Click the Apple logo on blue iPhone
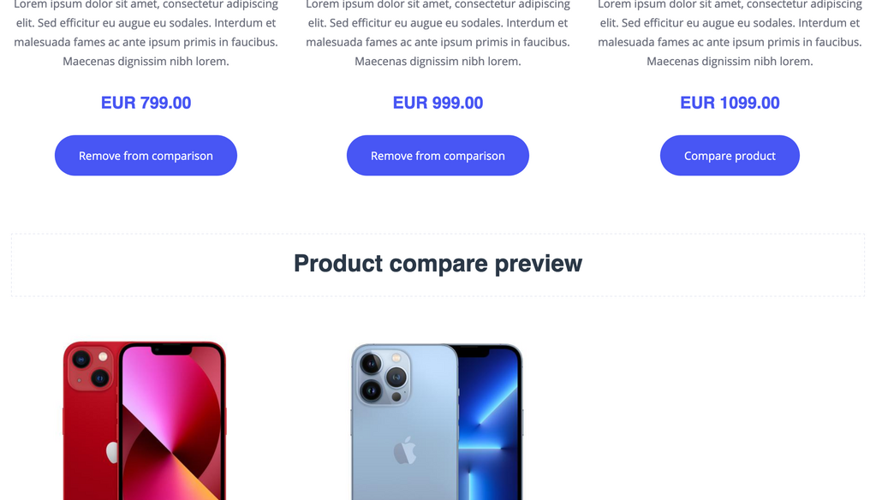Image resolution: width=876 pixels, height=500 pixels. (405, 450)
